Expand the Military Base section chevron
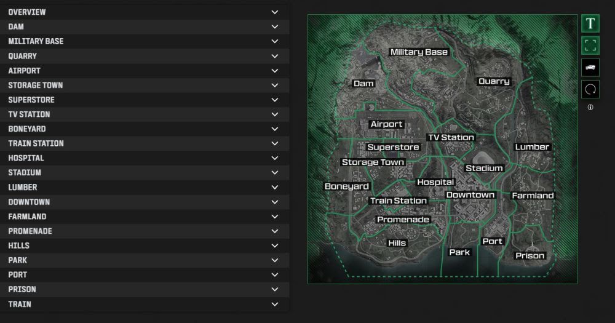Image resolution: width=615 pixels, height=323 pixels. [275, 41]
